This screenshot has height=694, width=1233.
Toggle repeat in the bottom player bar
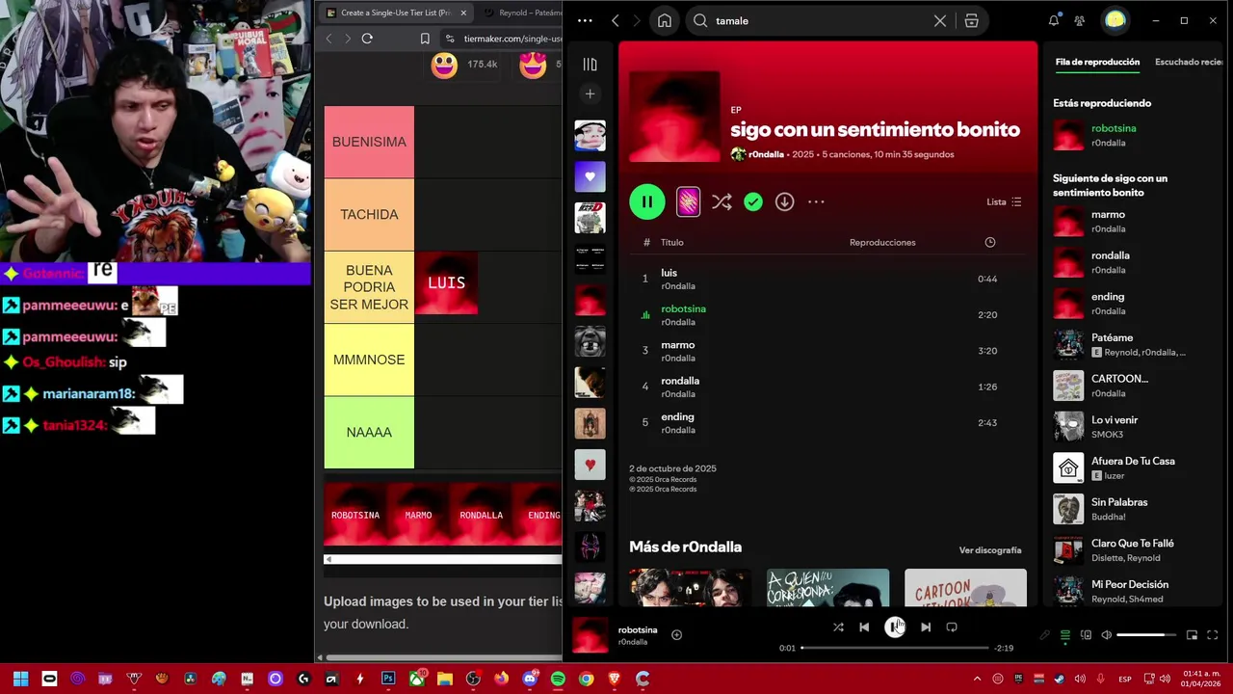click(x=952, y=627)
